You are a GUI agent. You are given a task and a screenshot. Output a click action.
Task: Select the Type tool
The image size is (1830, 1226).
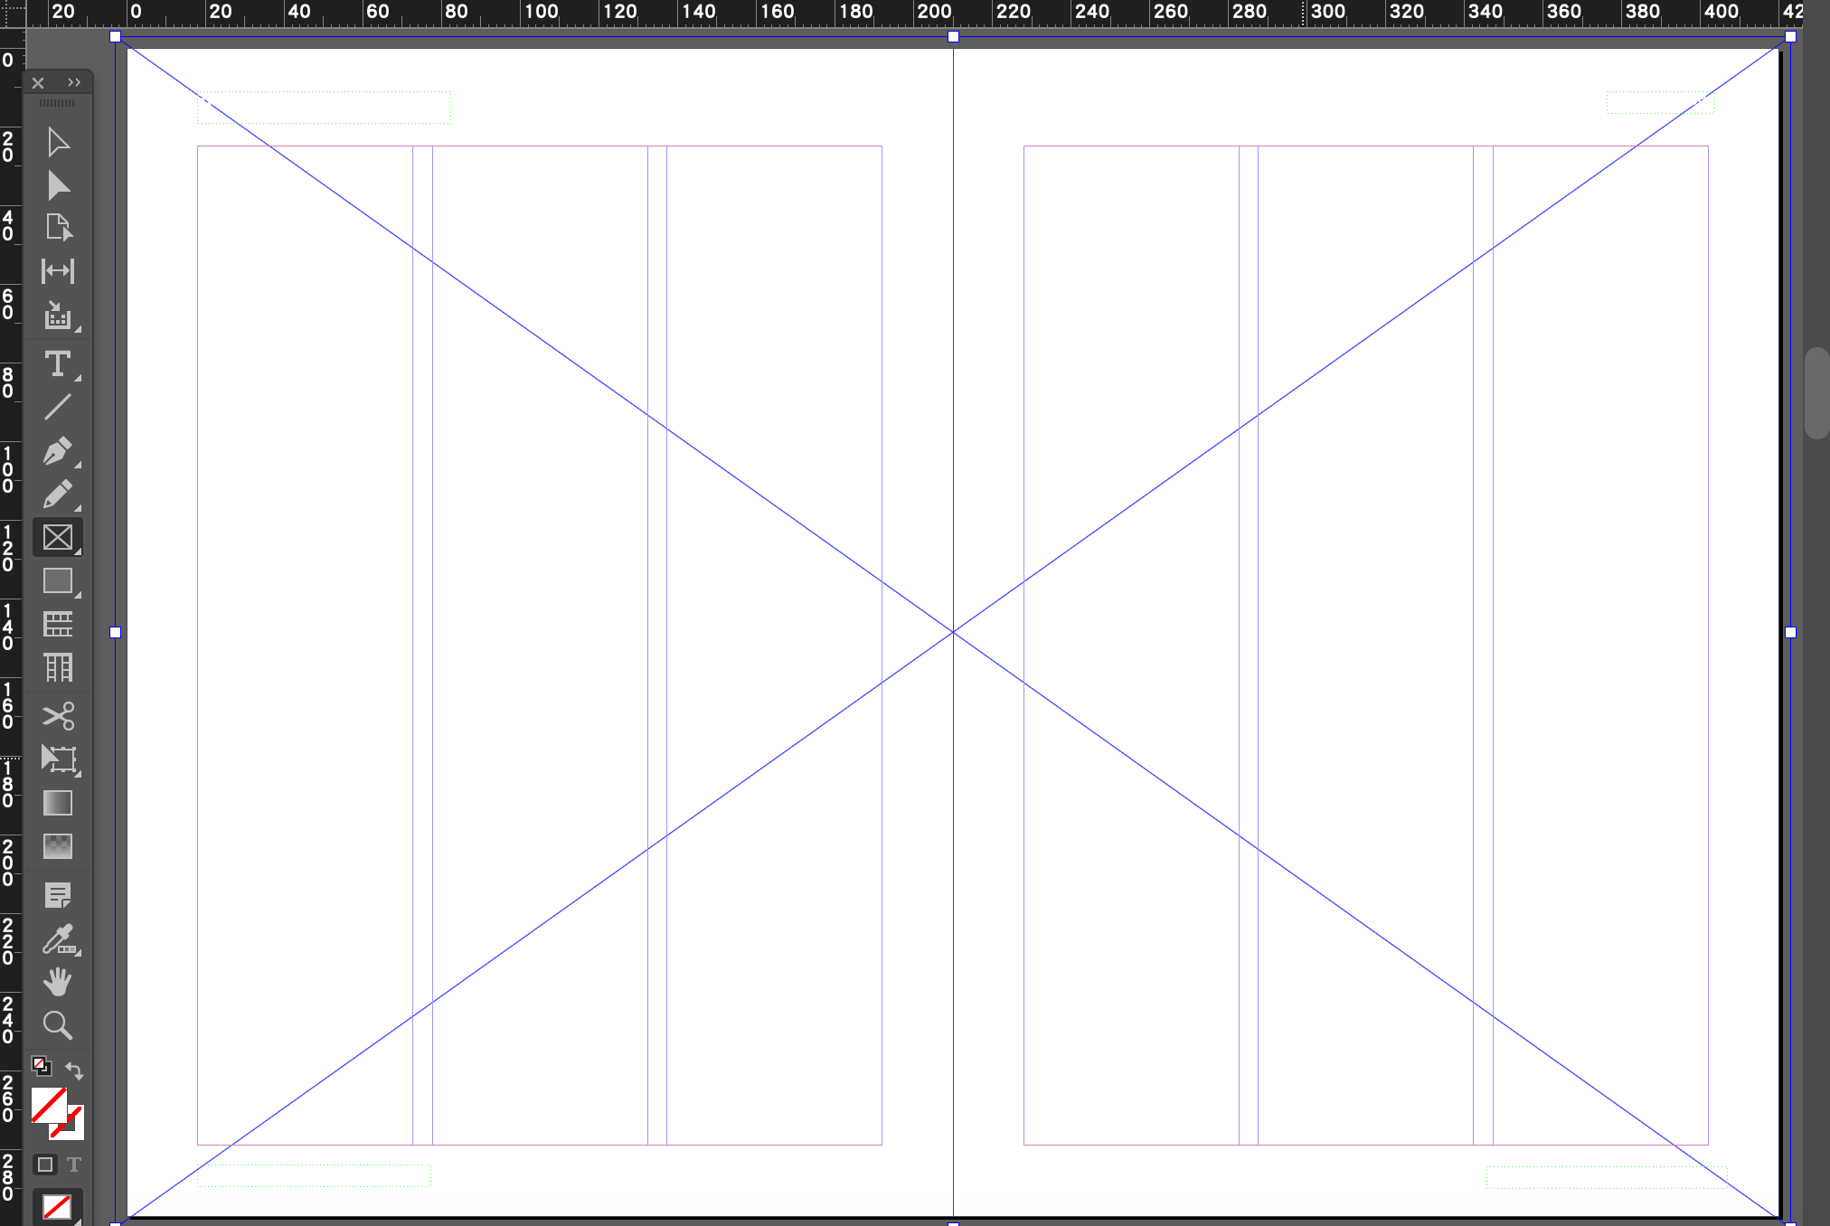click(x=58, y=363)
